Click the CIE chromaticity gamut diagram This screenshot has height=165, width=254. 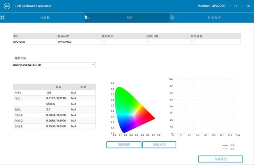coord(135,110)
